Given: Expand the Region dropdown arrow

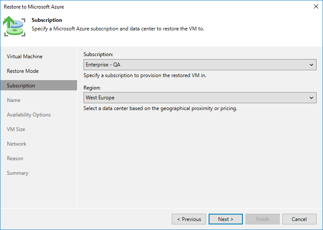Looking at the screenshot, I should point(311,98).
